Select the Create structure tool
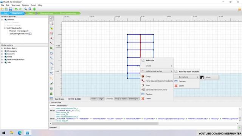 [51, 68]
